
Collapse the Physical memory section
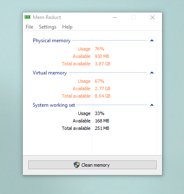pyautogui.click(x=152, y=41)
